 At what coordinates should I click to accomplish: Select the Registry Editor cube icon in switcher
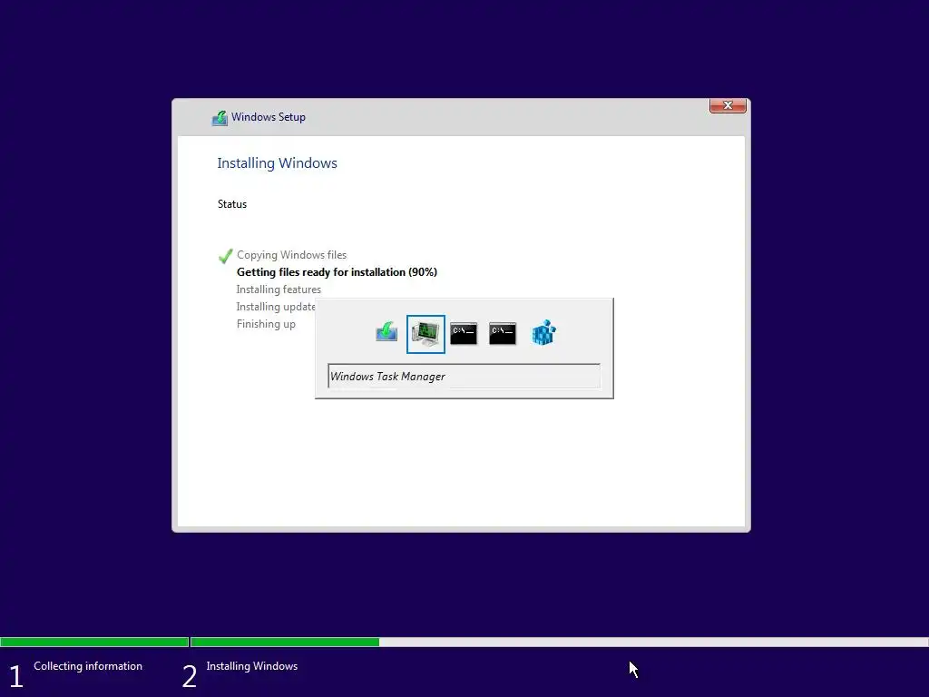543,332
